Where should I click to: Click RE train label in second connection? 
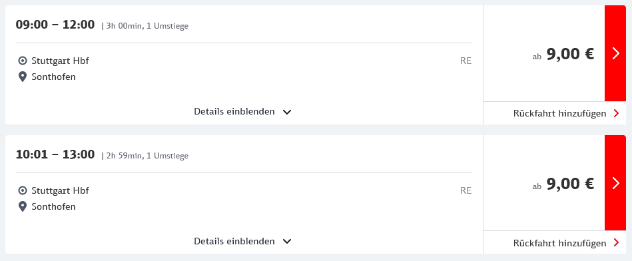466,190
